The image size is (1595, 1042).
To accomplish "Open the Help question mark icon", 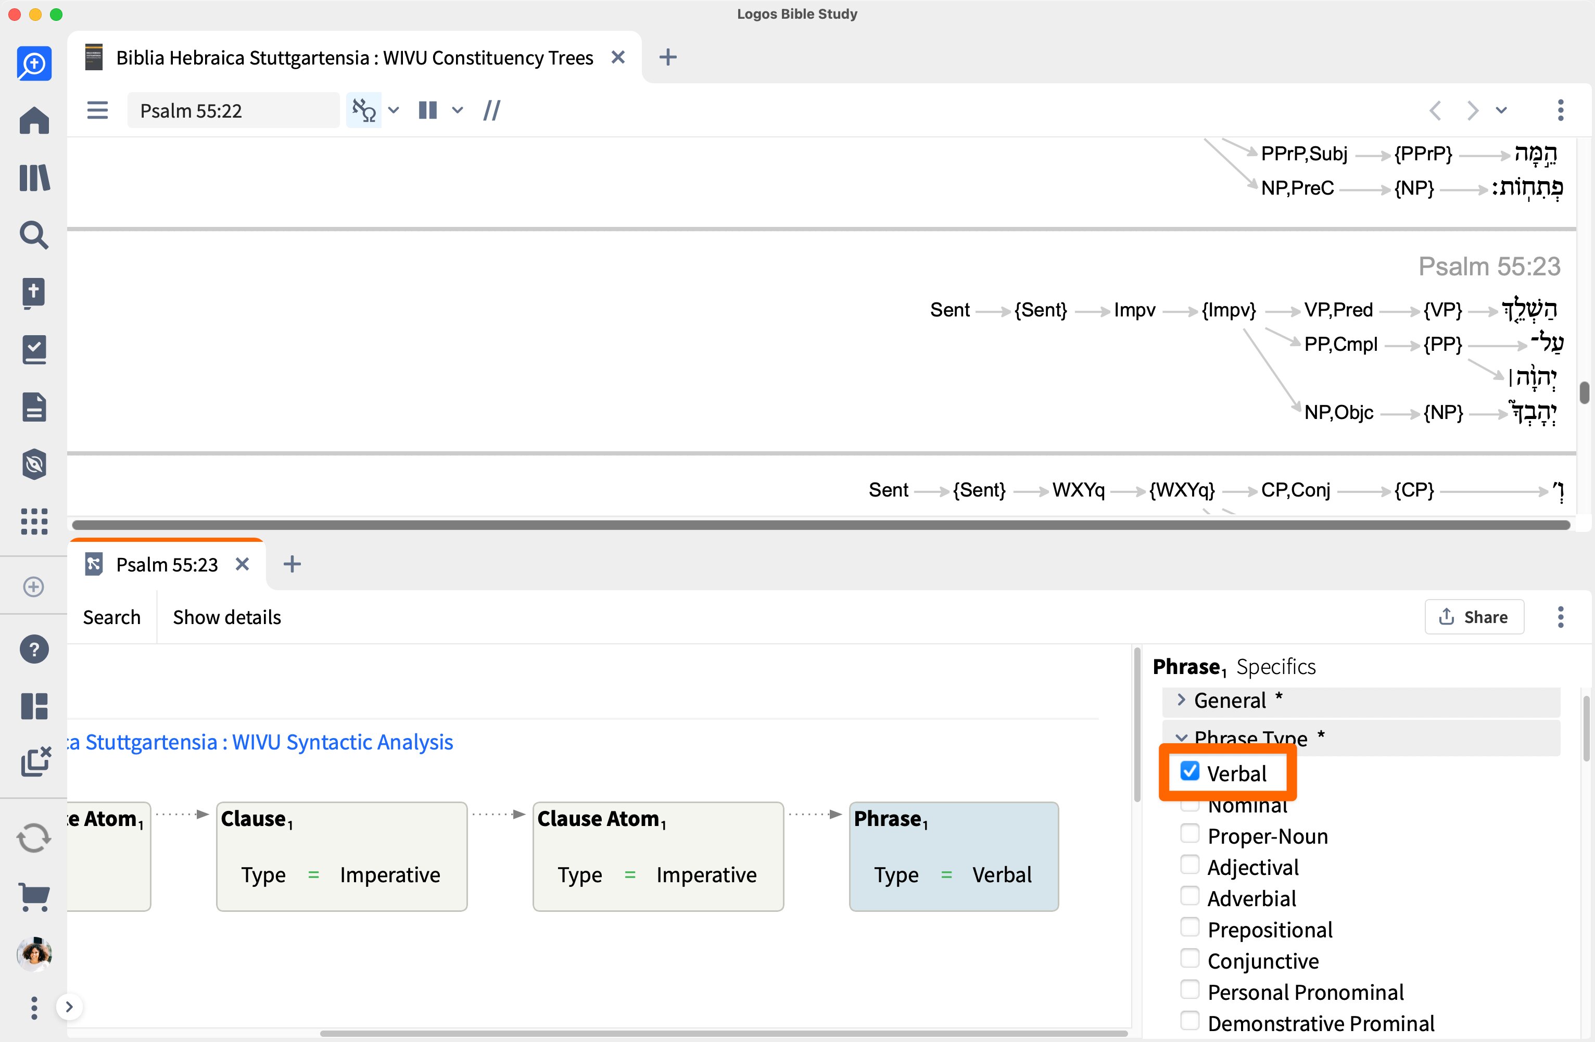I will 34,649.
